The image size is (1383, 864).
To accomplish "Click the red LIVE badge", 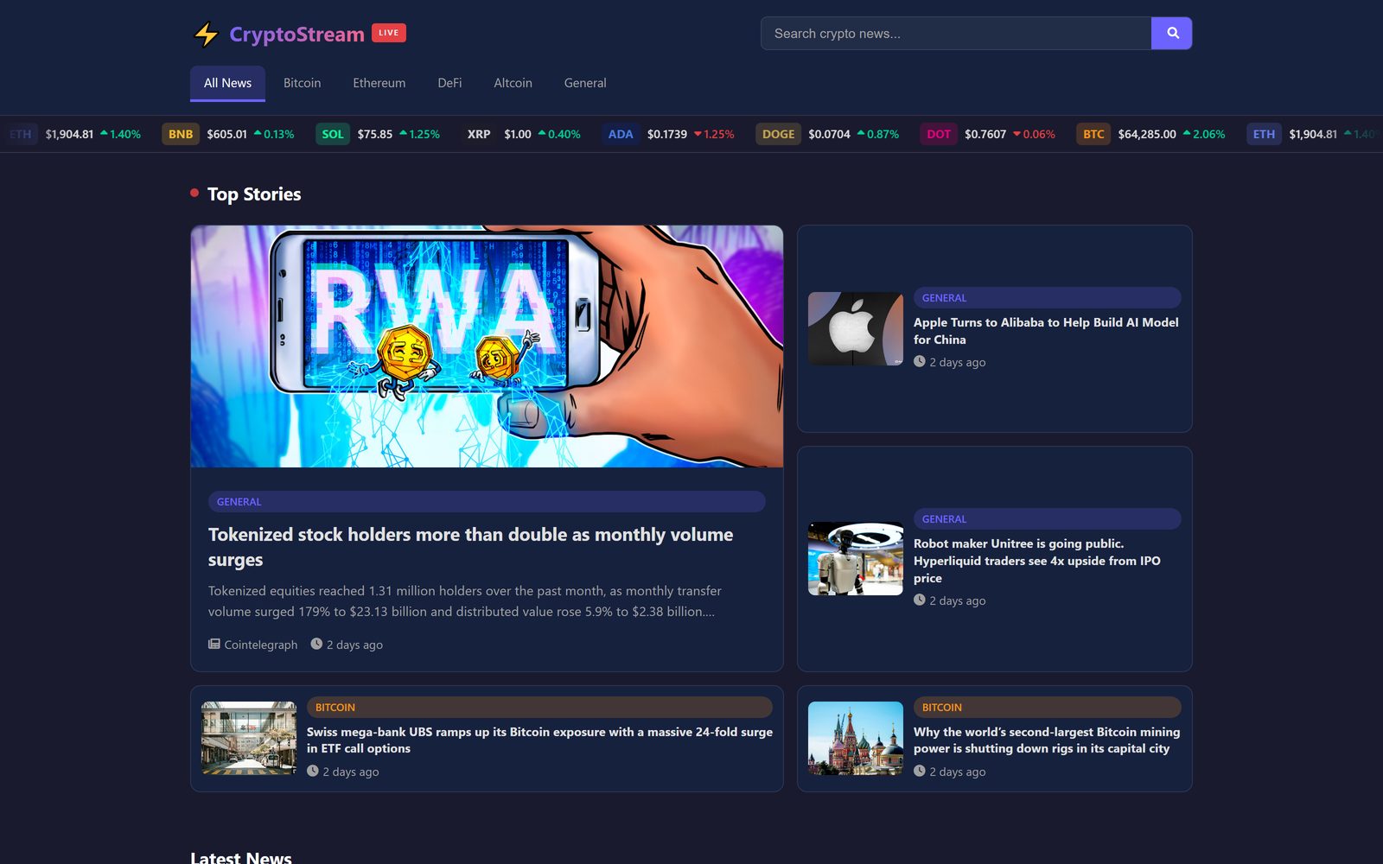I will tap(389, 33).
